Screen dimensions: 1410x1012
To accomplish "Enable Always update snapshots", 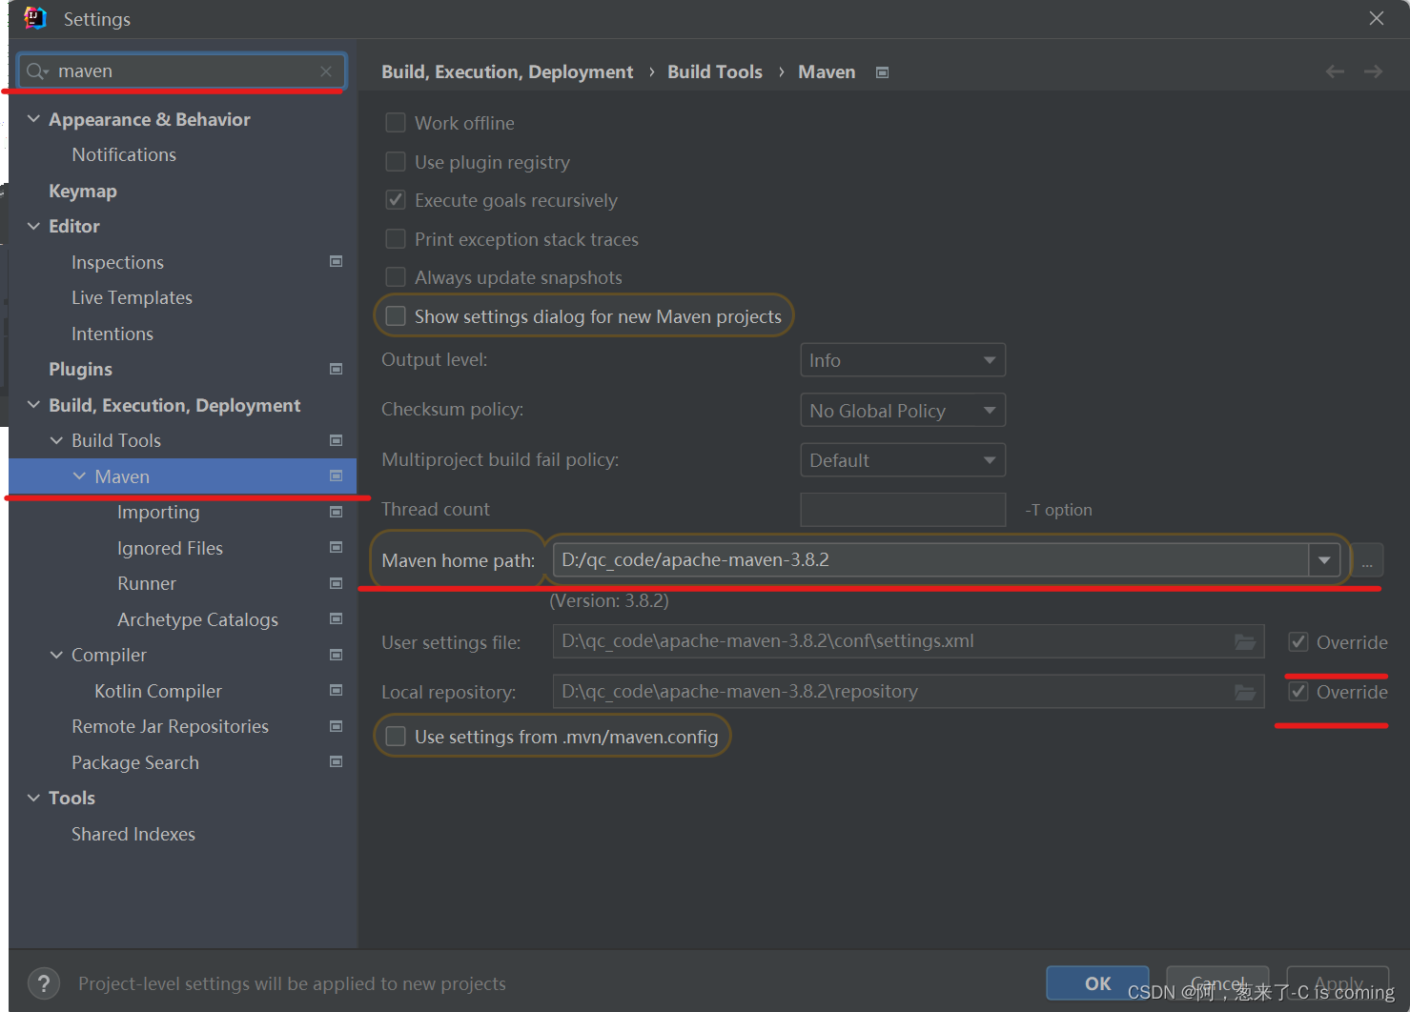I will point(396,277).
